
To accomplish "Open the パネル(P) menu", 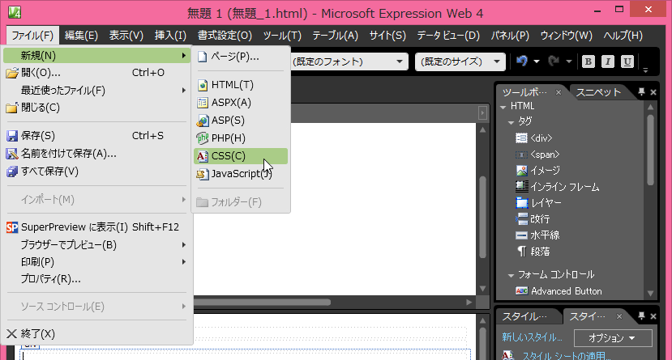I will [x=510, y=35].
